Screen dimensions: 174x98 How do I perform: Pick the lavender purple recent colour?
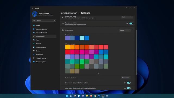pos(67,38)
